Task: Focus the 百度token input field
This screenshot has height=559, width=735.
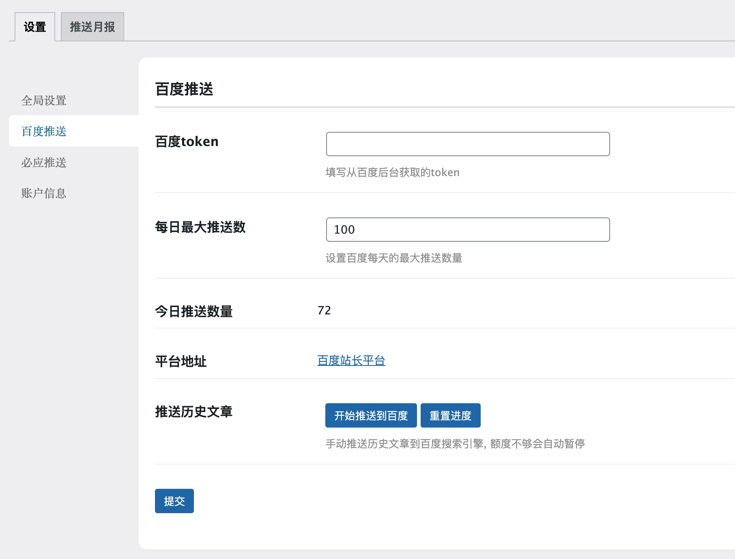Action: [x=468, y=144]
